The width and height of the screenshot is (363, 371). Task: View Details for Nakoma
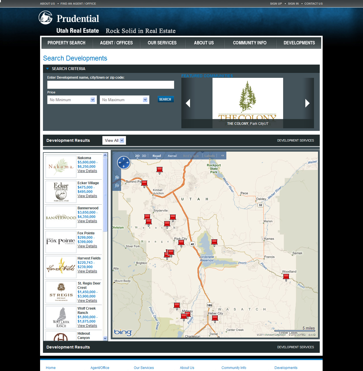coord(87,171)
